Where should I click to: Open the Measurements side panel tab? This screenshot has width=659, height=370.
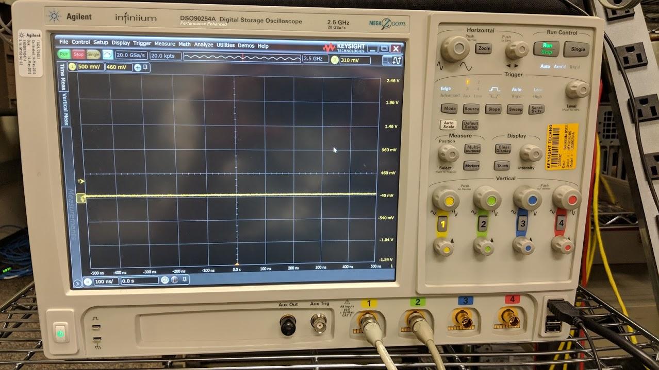click(73, 214)
